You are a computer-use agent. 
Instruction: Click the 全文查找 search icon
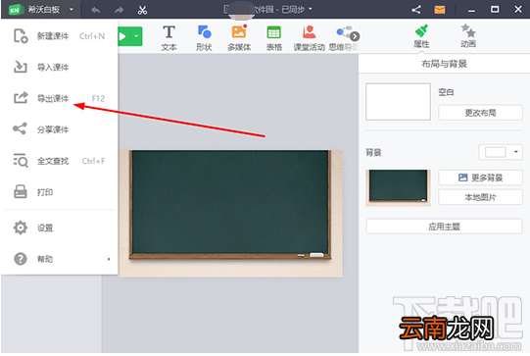click(x=21, y=161)
